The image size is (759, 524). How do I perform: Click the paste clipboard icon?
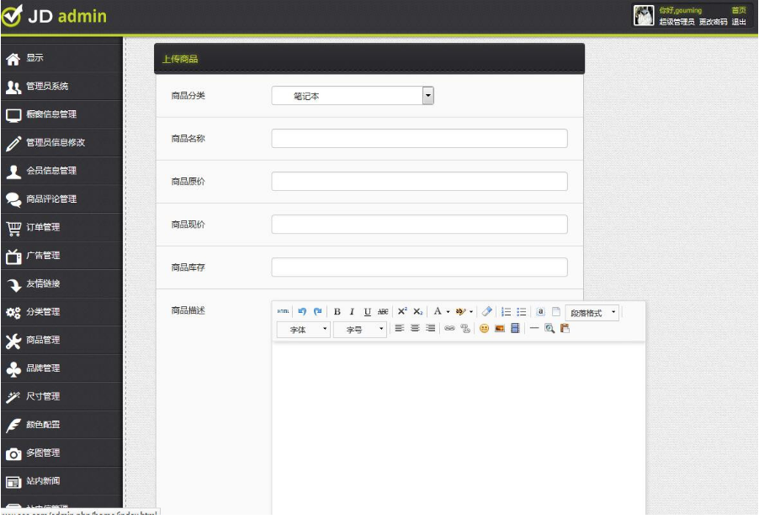point(565,329)
